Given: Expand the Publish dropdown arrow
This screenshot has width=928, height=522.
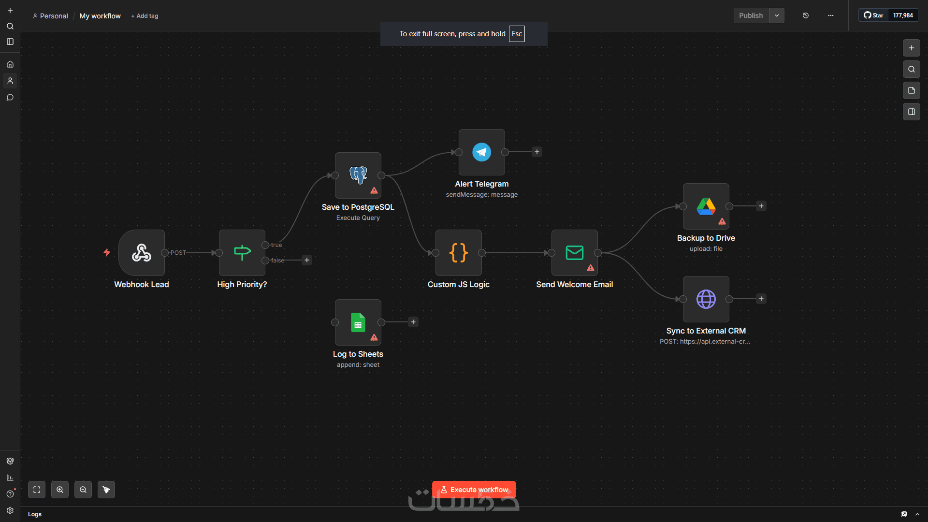Looking at the screenshot, I should click(x=776, y=15).
